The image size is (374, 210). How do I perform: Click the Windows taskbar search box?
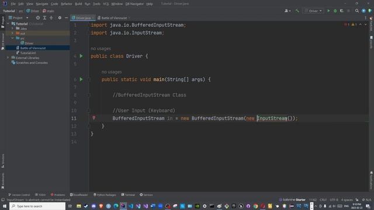click(37, 206)
